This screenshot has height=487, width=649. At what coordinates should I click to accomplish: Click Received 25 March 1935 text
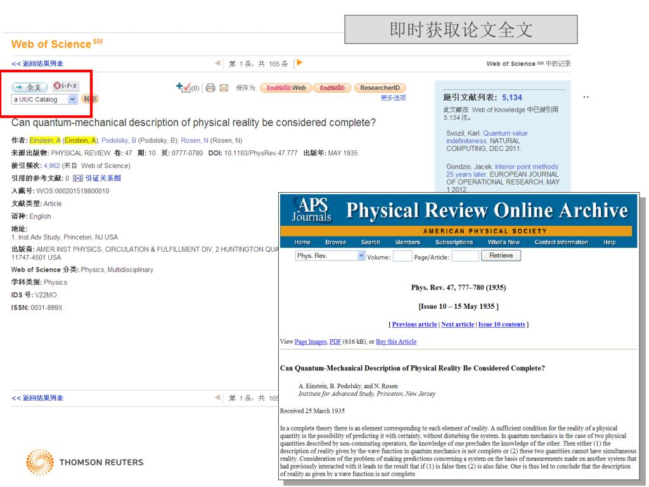312,411
